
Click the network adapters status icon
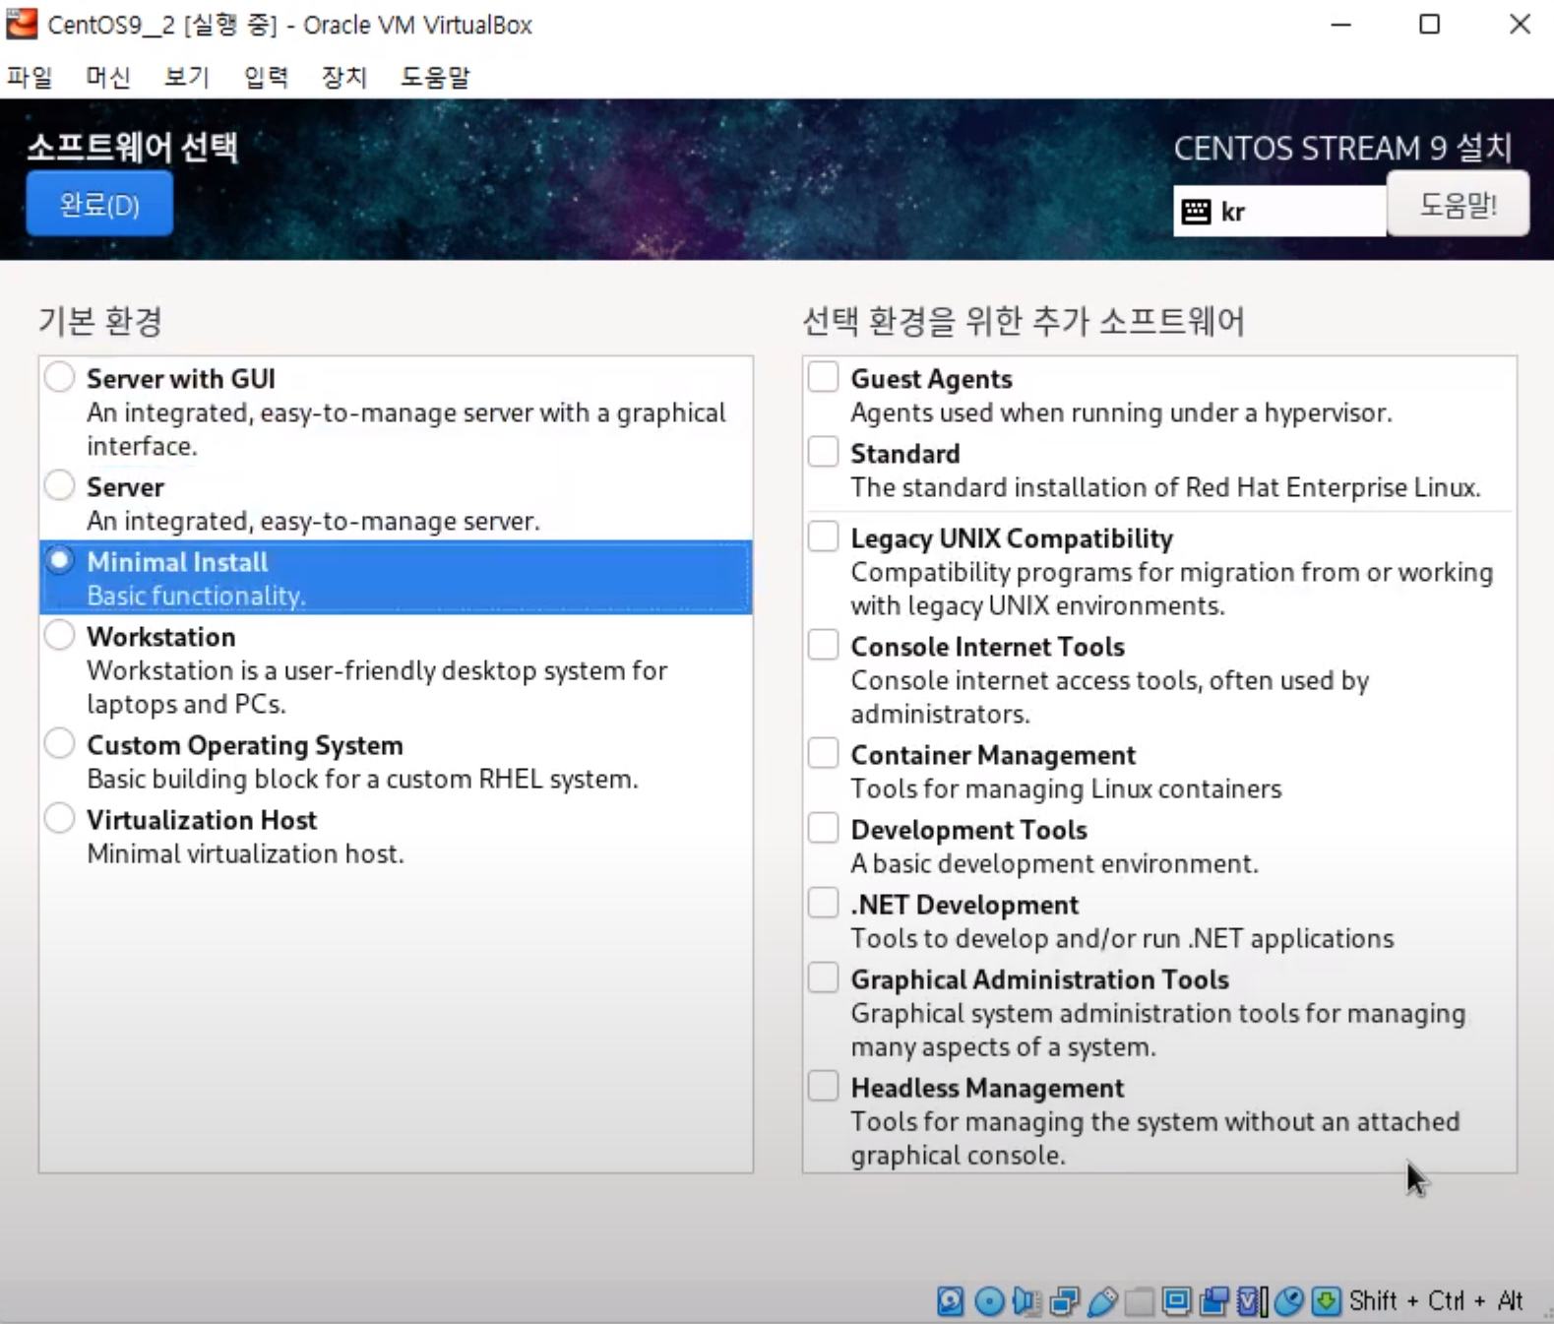[1064, 1301]
